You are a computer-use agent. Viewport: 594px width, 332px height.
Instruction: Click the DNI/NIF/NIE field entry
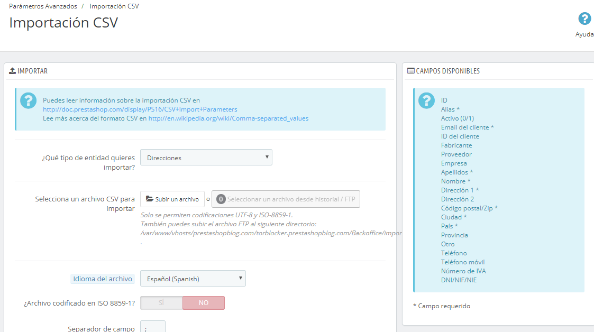pyautogui.click(x=459, y=280)
